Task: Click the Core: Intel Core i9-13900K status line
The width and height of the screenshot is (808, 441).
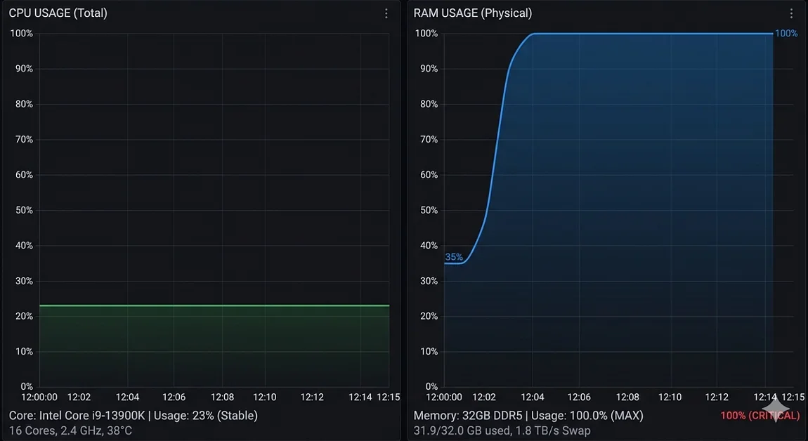Action: 133,415
